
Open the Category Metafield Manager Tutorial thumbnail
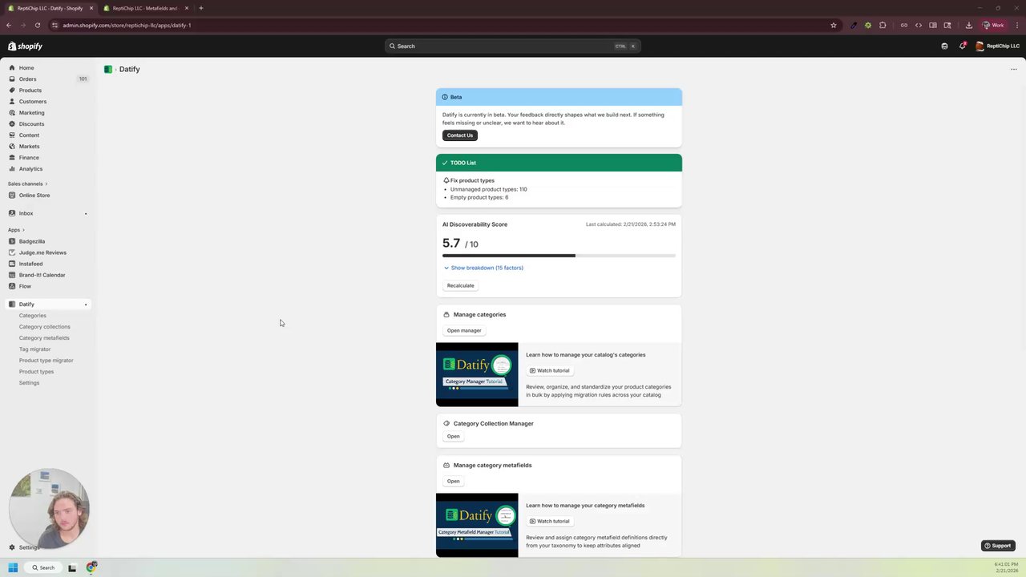[477, 525]
